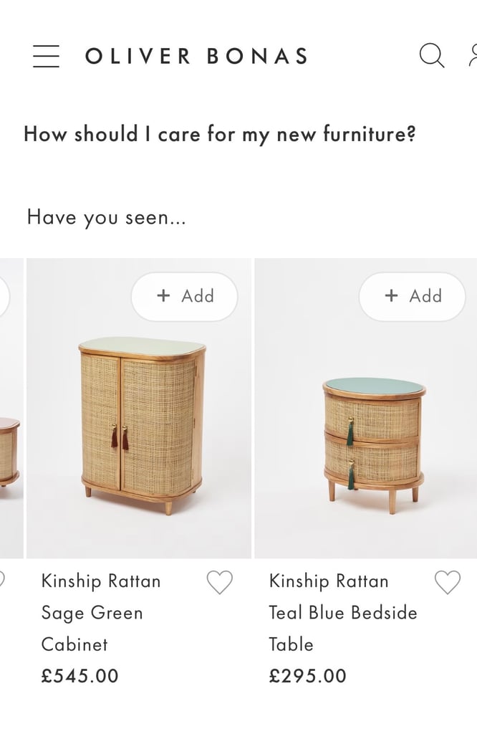
Task: Select the £545.00 cabinet price
Action: tap(80, 675)
